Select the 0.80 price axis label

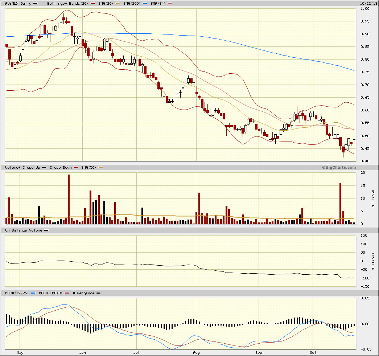pos(365,60)
